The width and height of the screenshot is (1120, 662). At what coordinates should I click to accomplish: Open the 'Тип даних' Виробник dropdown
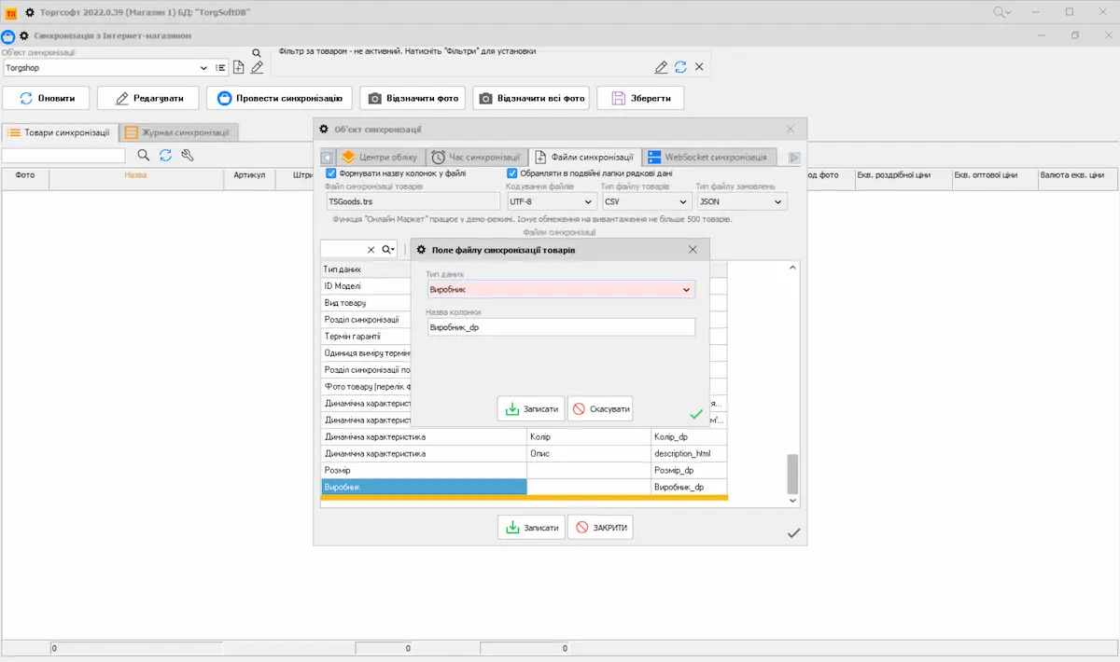[687, 290]
